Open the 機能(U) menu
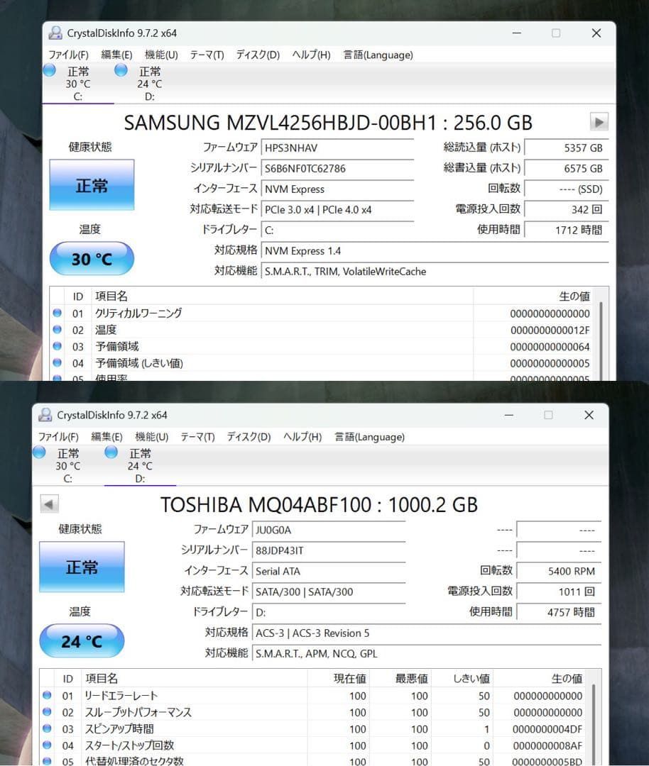The image size is (649, 766). click(160, 55)
